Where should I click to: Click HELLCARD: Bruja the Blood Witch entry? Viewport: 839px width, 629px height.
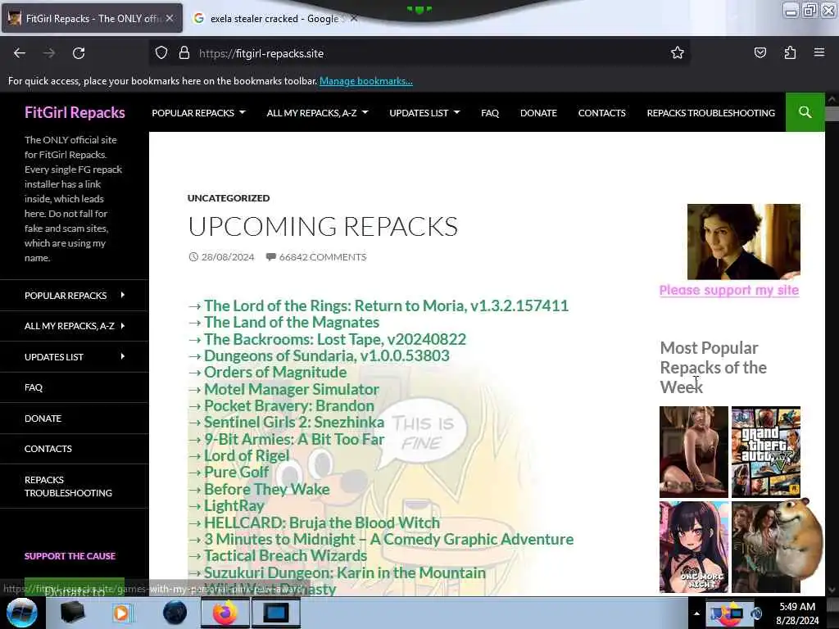(321, 523)
